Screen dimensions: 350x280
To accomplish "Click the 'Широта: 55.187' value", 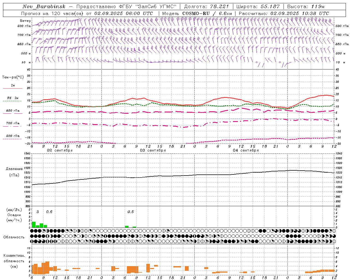I will pos(258,7).
